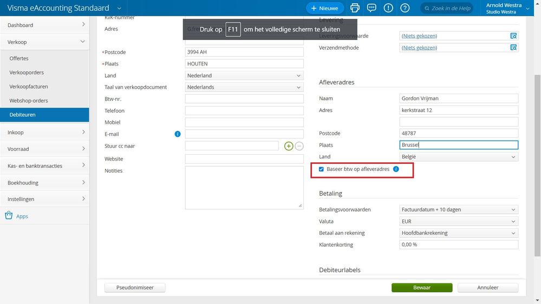Click the Klantenkorting field 0,00 %

coord(459,244)
